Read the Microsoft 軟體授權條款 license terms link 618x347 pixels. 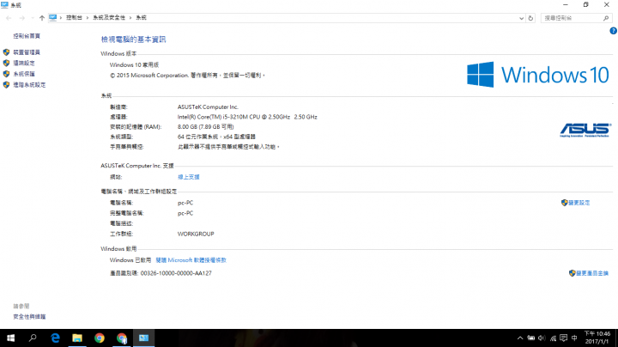[191, 260]
